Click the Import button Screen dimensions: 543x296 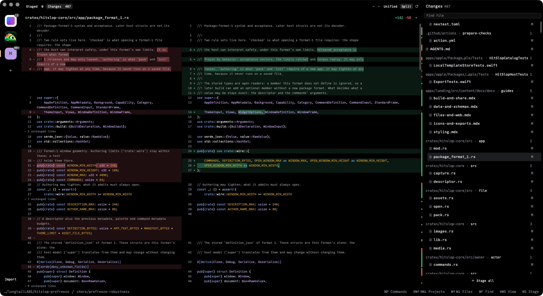point(10,279)
